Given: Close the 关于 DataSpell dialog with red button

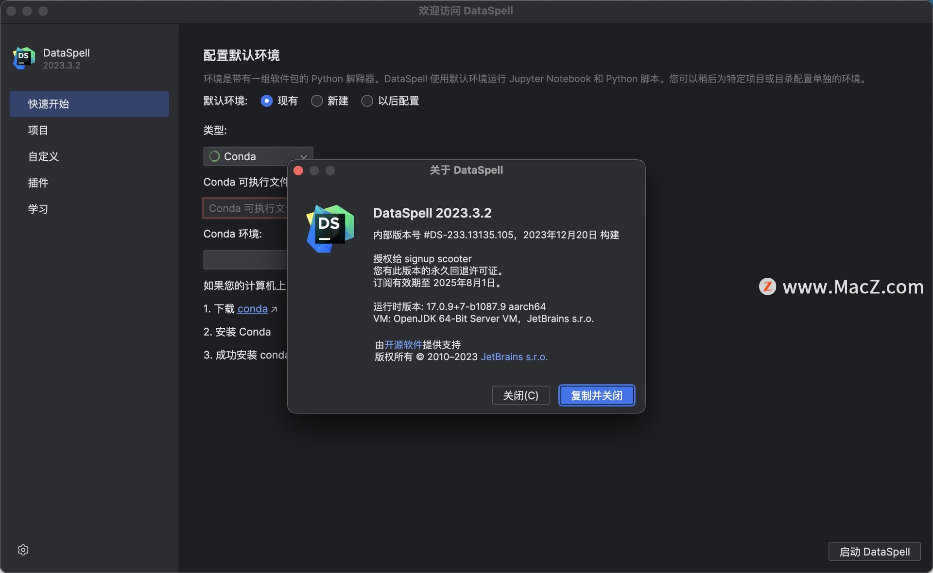Looking at the screenshot, I should [x=298, y=170].
